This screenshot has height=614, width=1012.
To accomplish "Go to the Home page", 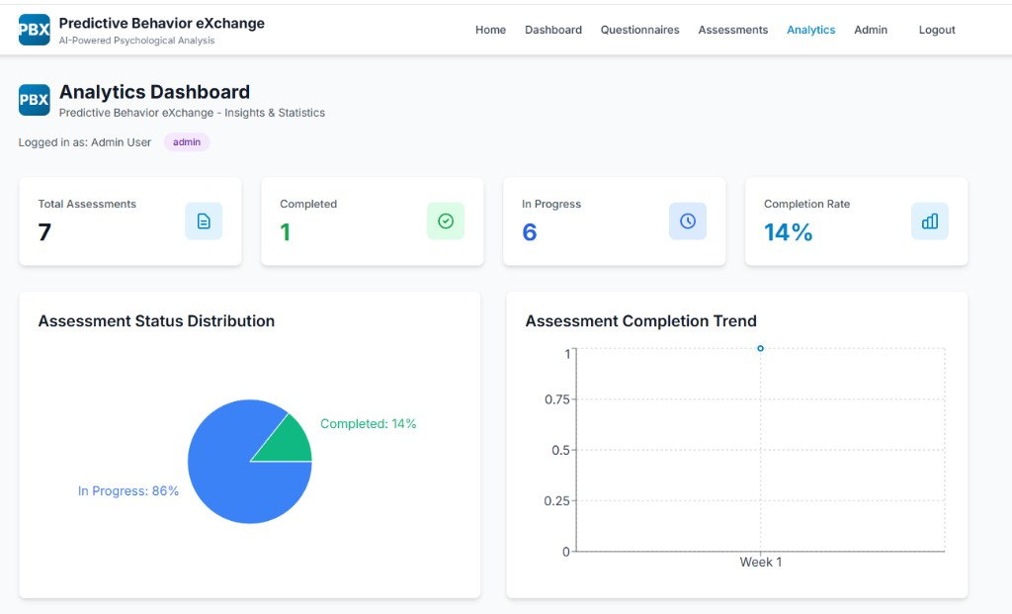I will point(490,30).
